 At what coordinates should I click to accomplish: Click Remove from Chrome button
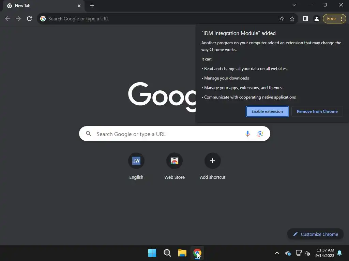coord(317,111)
